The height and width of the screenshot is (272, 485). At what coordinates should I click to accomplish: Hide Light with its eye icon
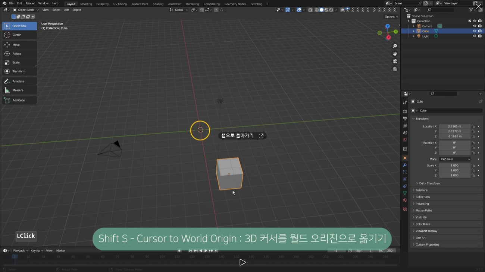[x=475, y=36]
